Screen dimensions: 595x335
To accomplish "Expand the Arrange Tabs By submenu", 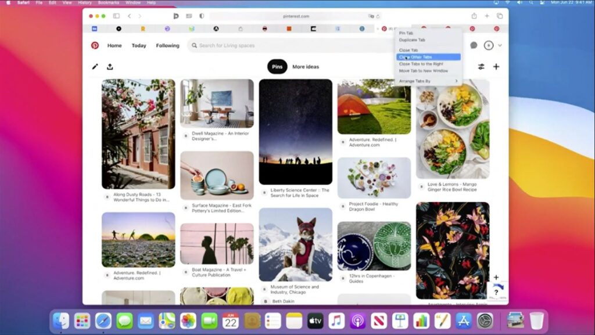I will click(428, 81).
